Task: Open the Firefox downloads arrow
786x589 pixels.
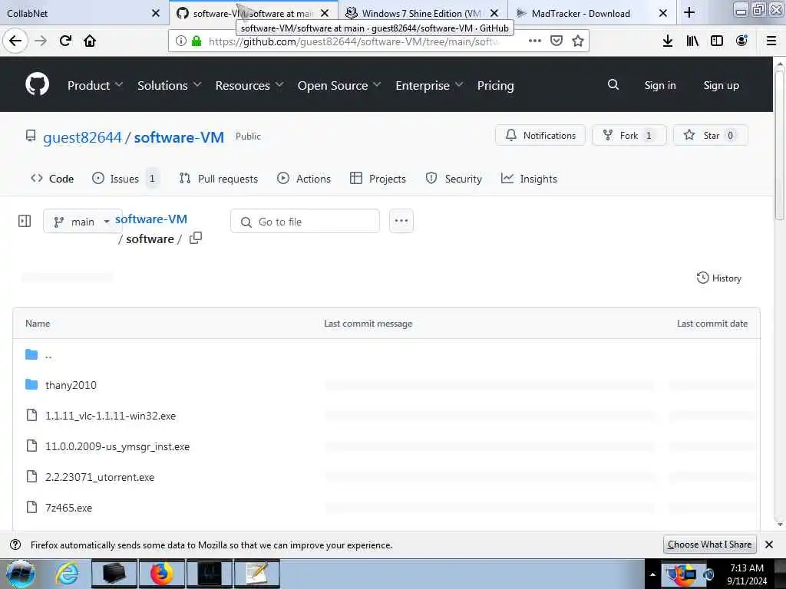Action: (x=667, y=41)
